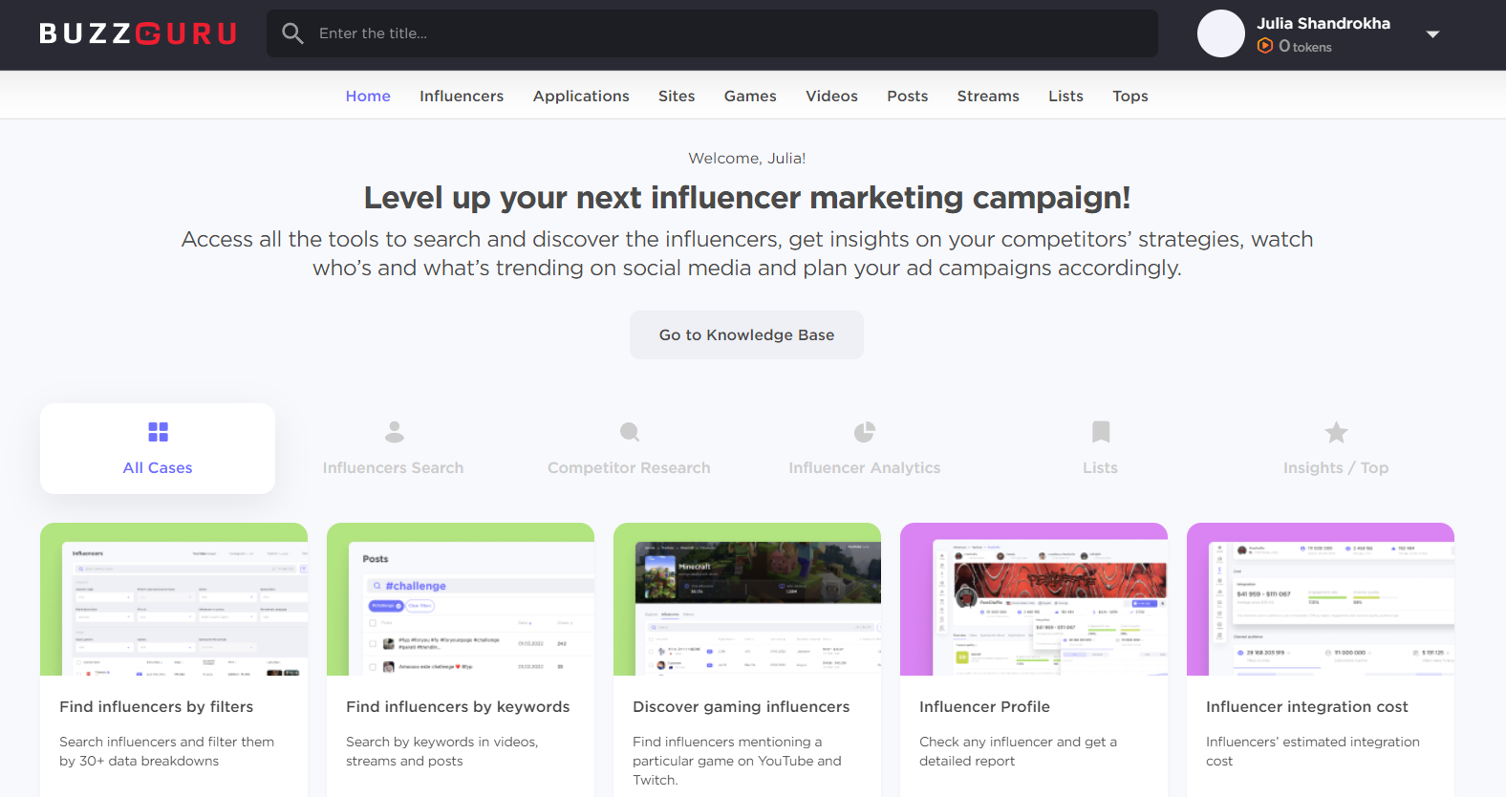Open the Influencers menu item

pos(462,96)
